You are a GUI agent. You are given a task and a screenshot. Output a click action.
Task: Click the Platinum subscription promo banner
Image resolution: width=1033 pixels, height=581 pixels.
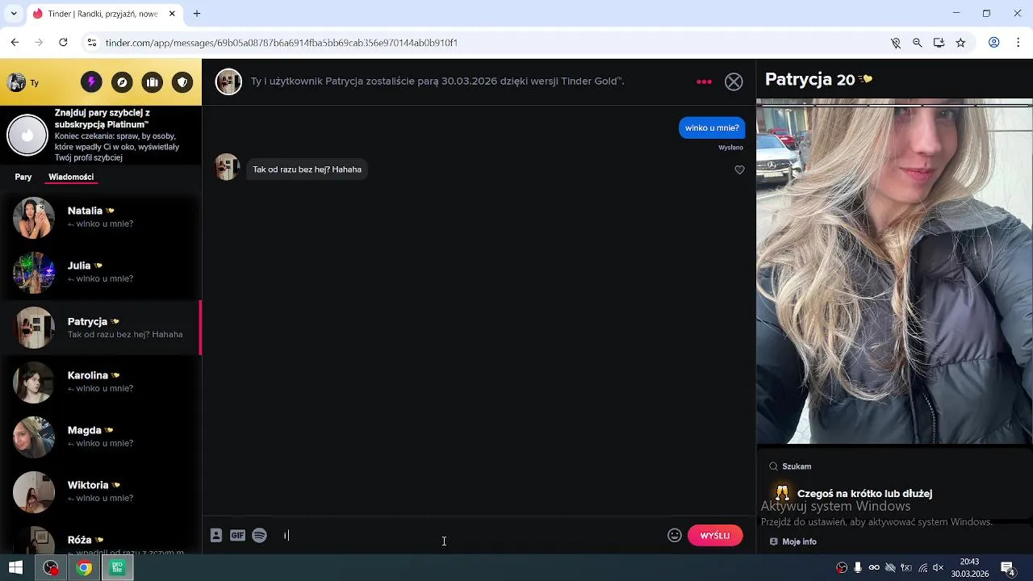[101, 136]
